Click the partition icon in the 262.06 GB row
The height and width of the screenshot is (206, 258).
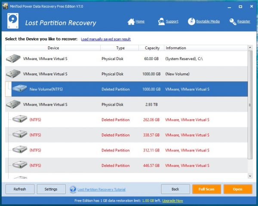20,119
